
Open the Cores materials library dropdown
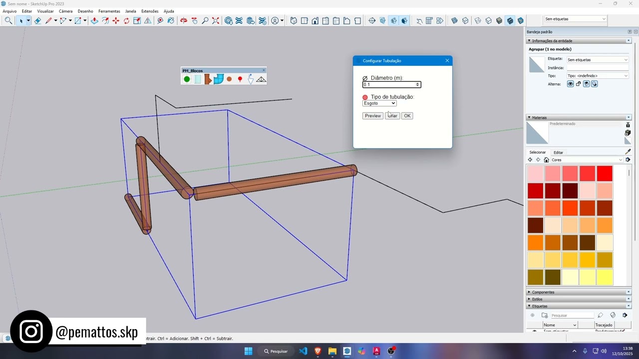coord(587,160)
